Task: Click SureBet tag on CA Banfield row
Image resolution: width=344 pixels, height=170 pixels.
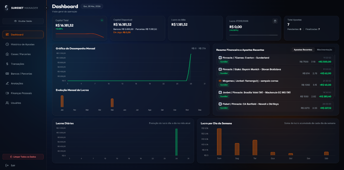Action: [x=224, y=108]
